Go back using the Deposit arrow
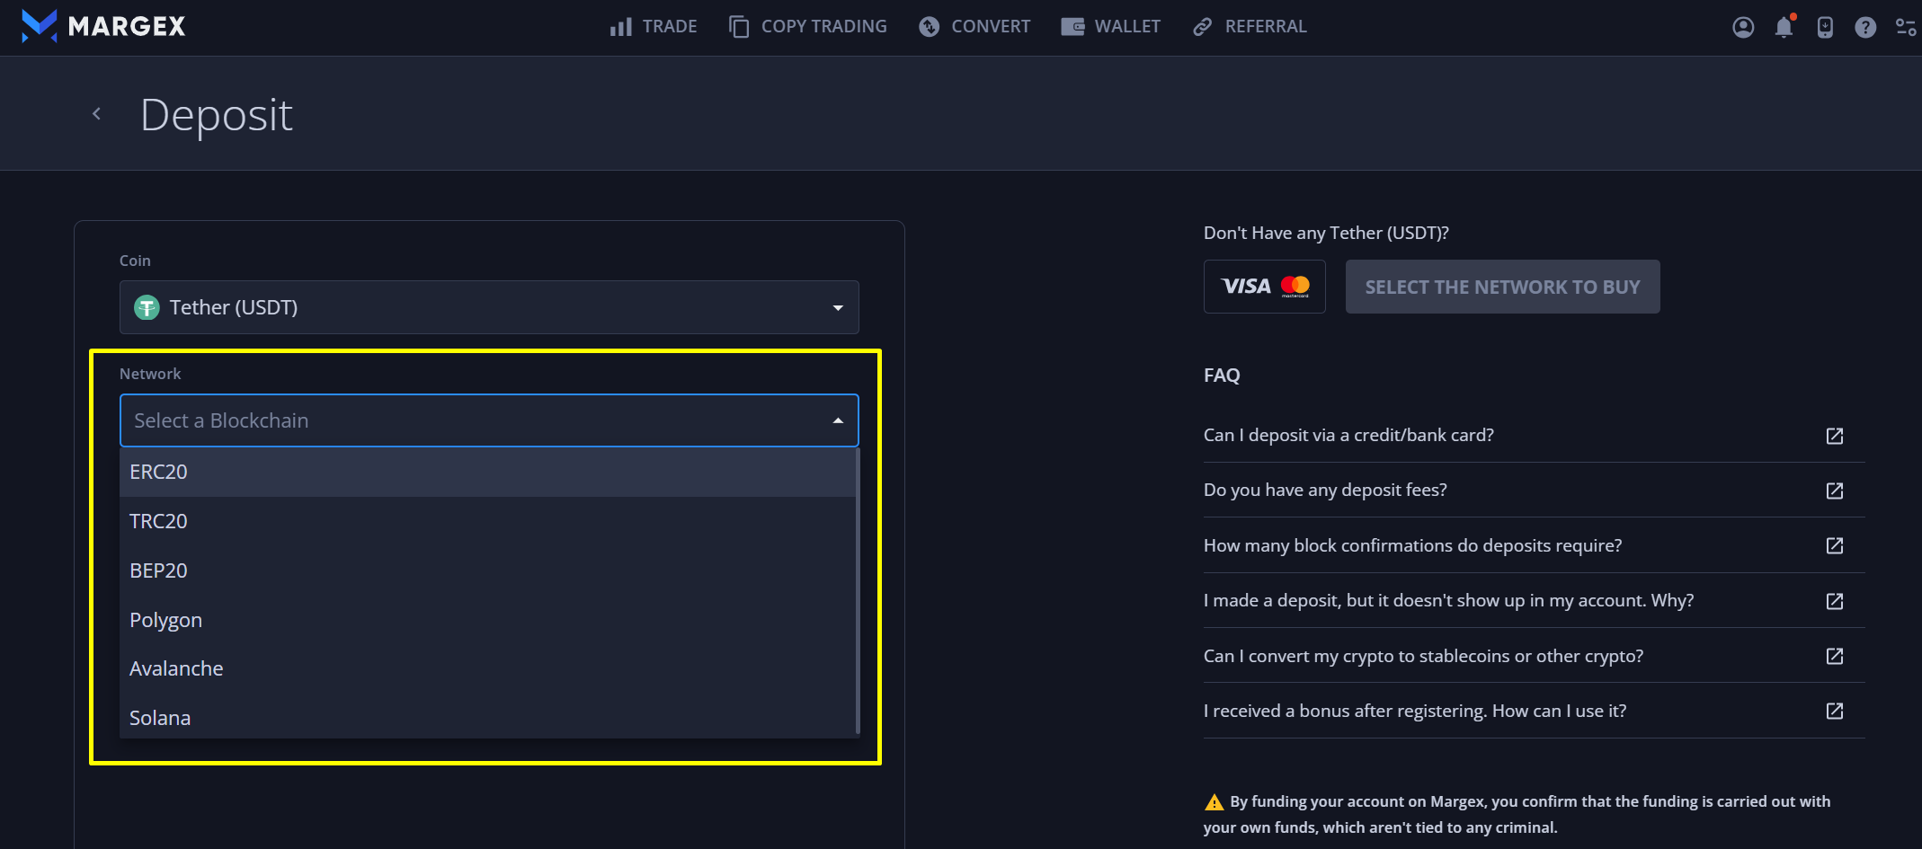The height and width of the screenshot is (849, 1922). (x=97, y=114)
